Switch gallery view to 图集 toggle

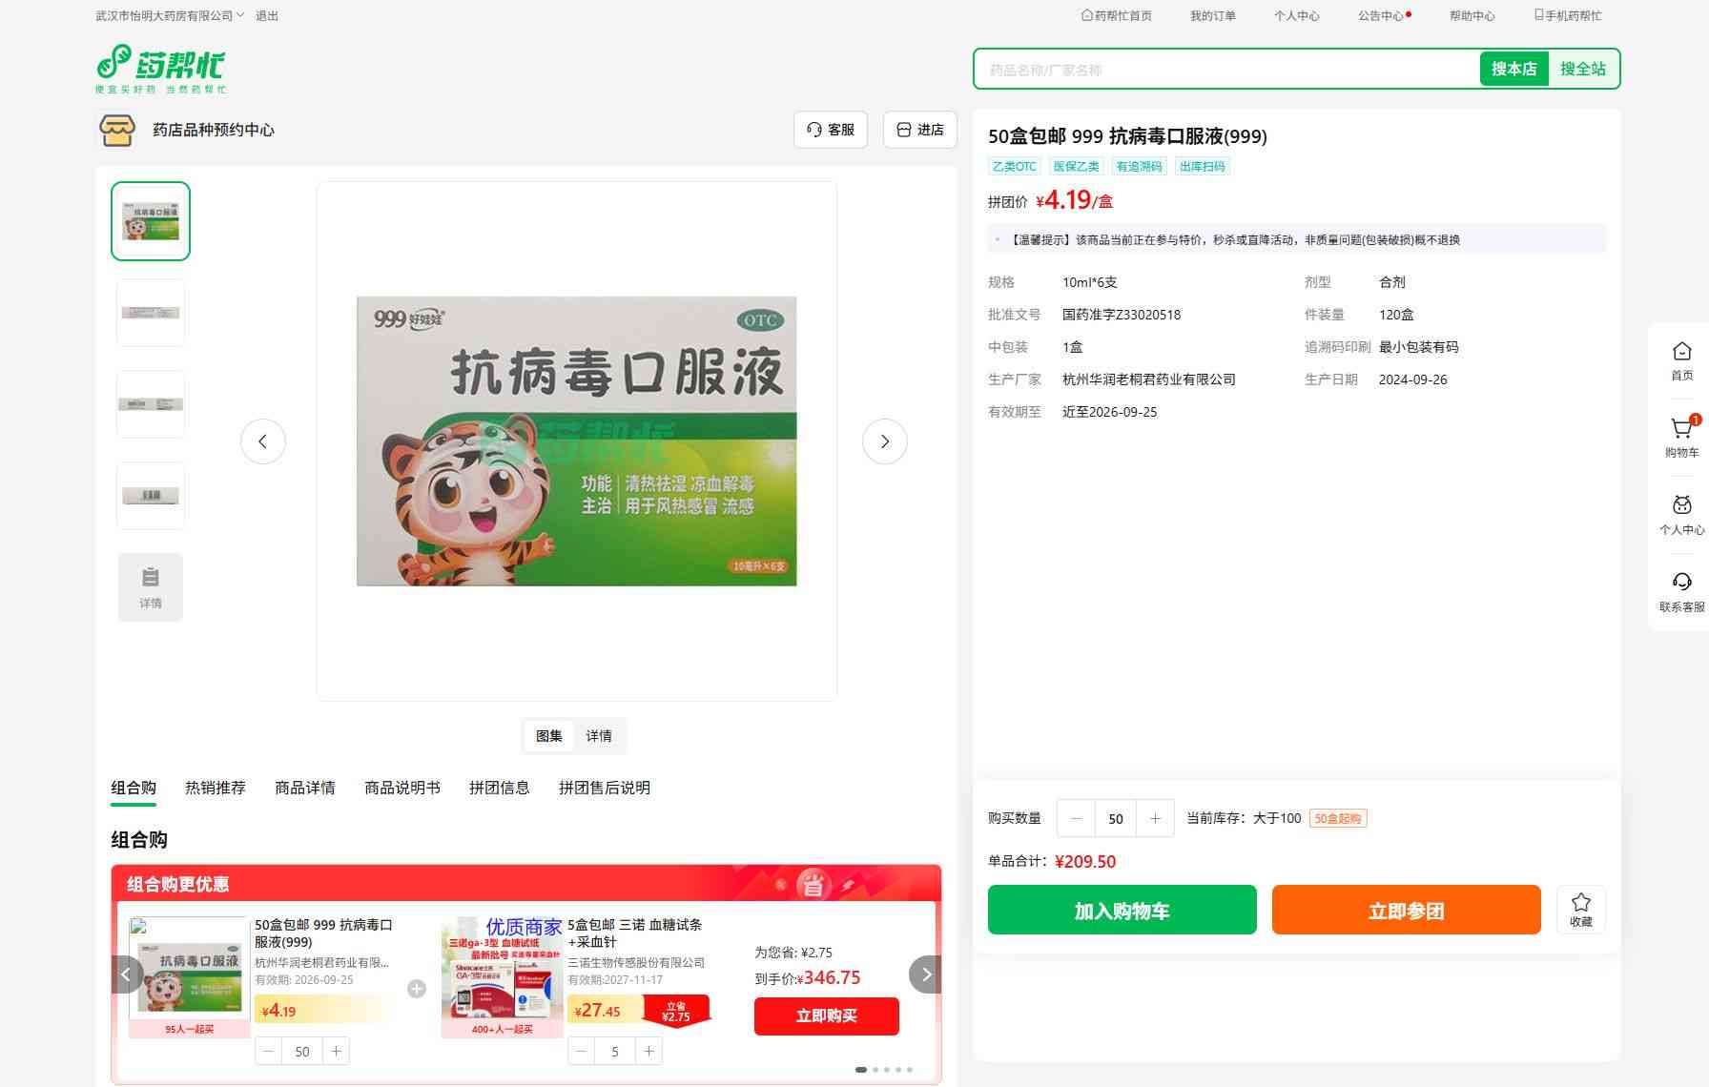point(549,736)
